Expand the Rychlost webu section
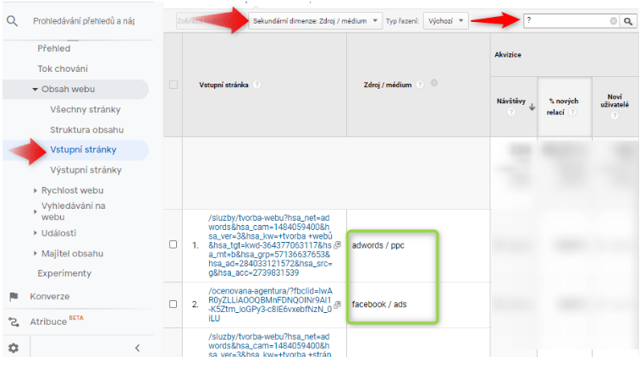 click(35, 190)
